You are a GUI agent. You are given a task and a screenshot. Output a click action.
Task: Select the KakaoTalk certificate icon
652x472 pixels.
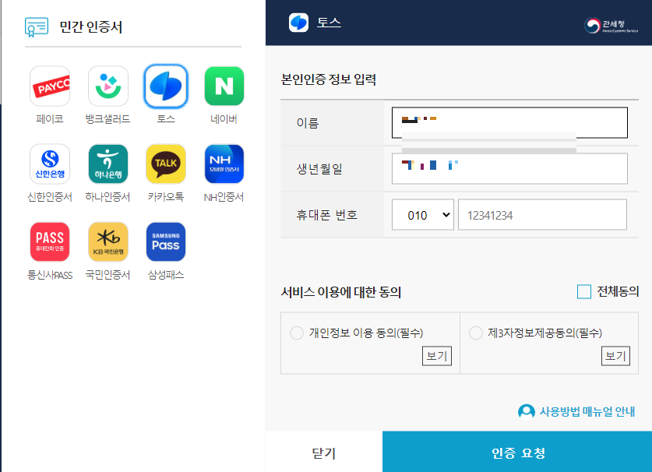click(166, 164)
